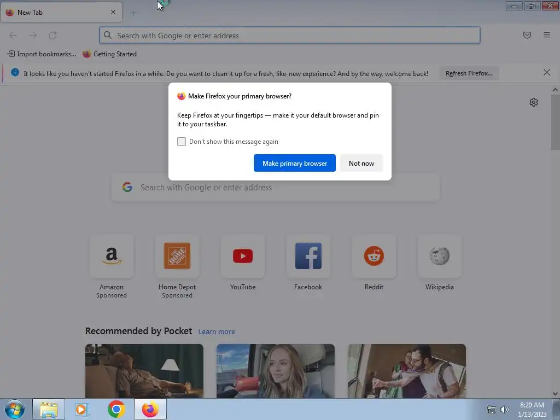The width and height of the screenshot is (560, 420).
Task: Open Import bookmarks... toolbar item
Action: (42, 54)
